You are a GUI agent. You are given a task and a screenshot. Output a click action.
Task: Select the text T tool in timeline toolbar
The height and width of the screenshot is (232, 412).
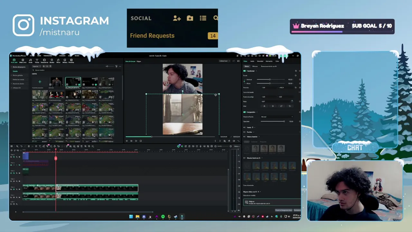pyautogui.click(x=40, y=146)
